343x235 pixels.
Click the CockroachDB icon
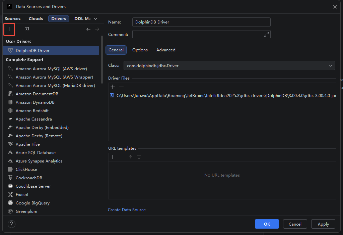(x=10, y=178)
